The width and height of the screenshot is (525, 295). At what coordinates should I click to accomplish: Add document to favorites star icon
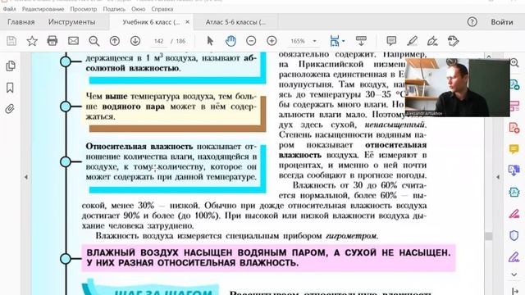click(x=32, y=41)
